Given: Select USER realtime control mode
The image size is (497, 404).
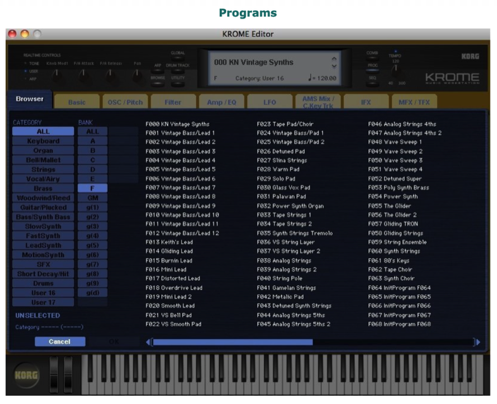Looking at the screenshot, I should coord(32,71).
